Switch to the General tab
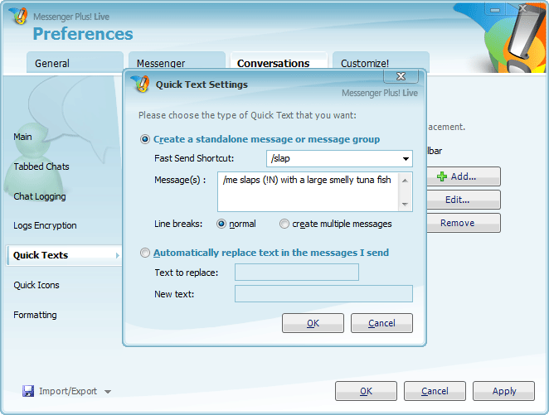549x415 pixels. pyautogui.click(x=75, y=63)
